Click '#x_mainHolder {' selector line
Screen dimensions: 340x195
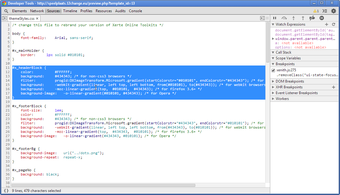[28, 51]
